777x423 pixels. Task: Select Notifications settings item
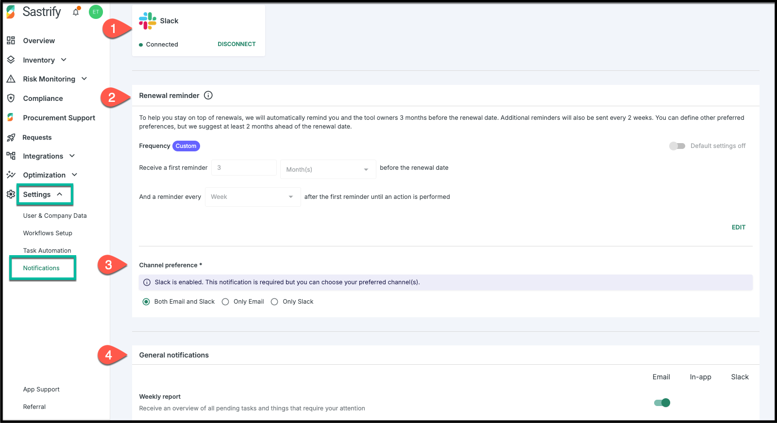point(41,268)
